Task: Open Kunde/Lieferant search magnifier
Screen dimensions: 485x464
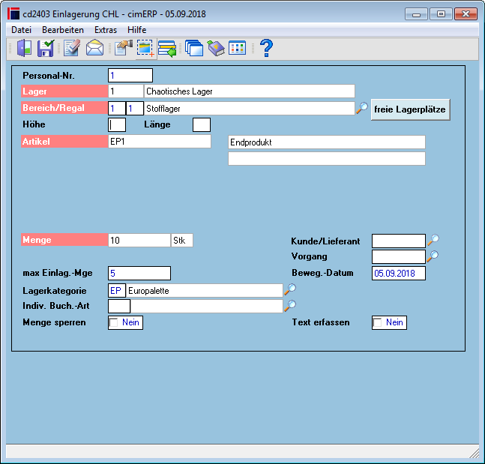Action: pos(433,240)
